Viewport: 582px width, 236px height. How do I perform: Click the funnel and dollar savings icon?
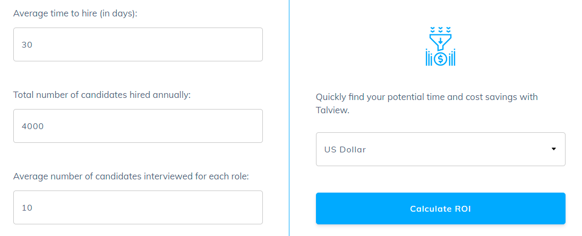coord(440,46)
